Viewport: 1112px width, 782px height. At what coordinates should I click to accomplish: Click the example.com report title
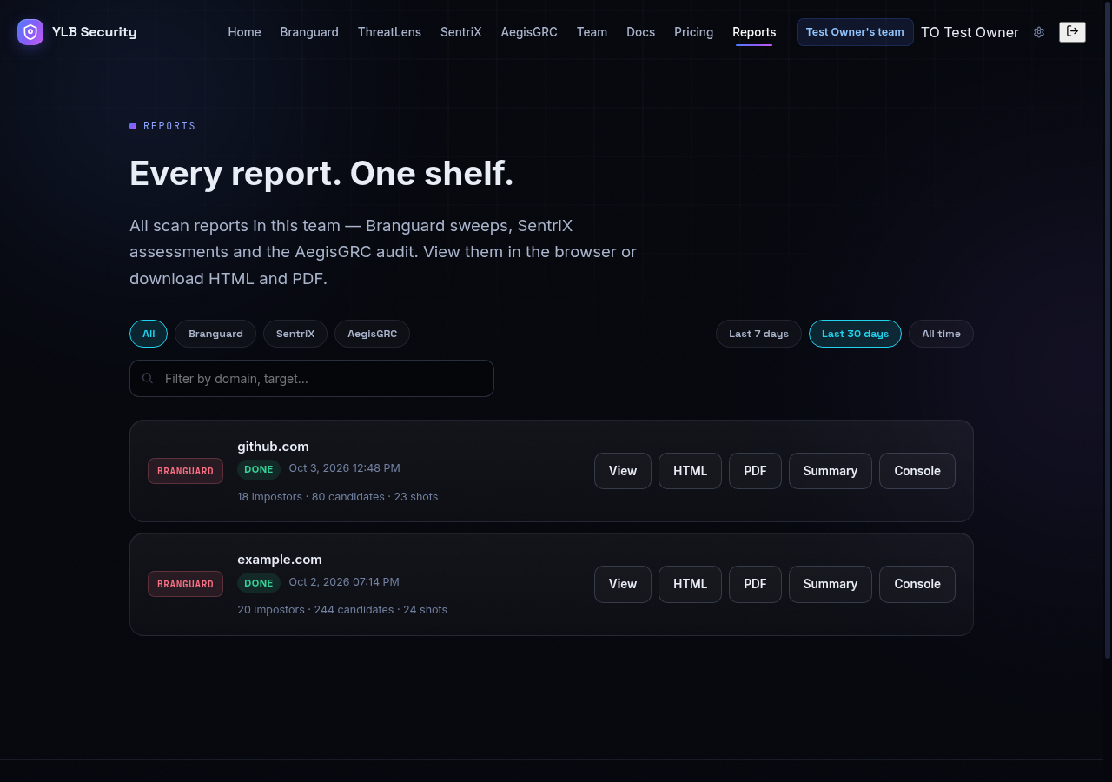[x=280, y=560]
